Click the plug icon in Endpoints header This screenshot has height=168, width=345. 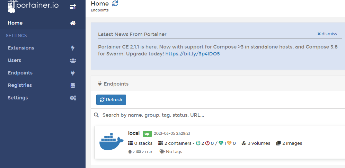[x=100, y=84]
